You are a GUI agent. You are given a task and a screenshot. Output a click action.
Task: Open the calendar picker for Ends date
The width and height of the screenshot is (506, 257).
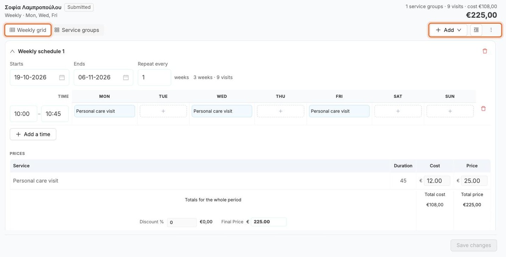pos(126,77)
